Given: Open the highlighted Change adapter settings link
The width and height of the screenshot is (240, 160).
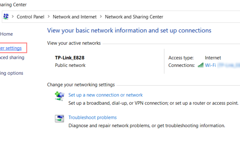Looking at the screenshot, I should 11,48.
